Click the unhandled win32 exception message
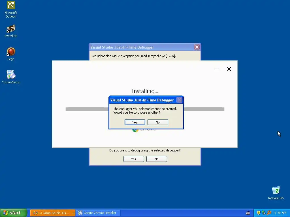The width and height of the screenshot is (290, 217). [134, 56]
